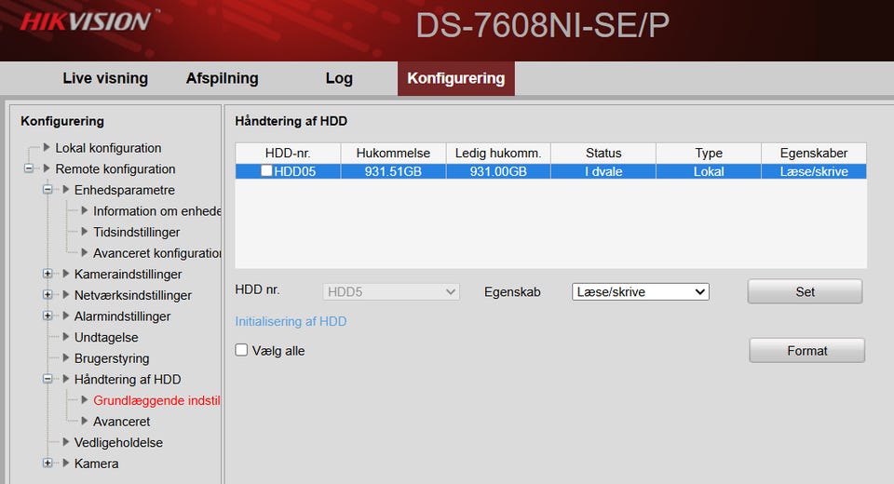This screenshot has width=894, height=484.
Task: Select Kamera in the tree
Action: click(96, 464)
